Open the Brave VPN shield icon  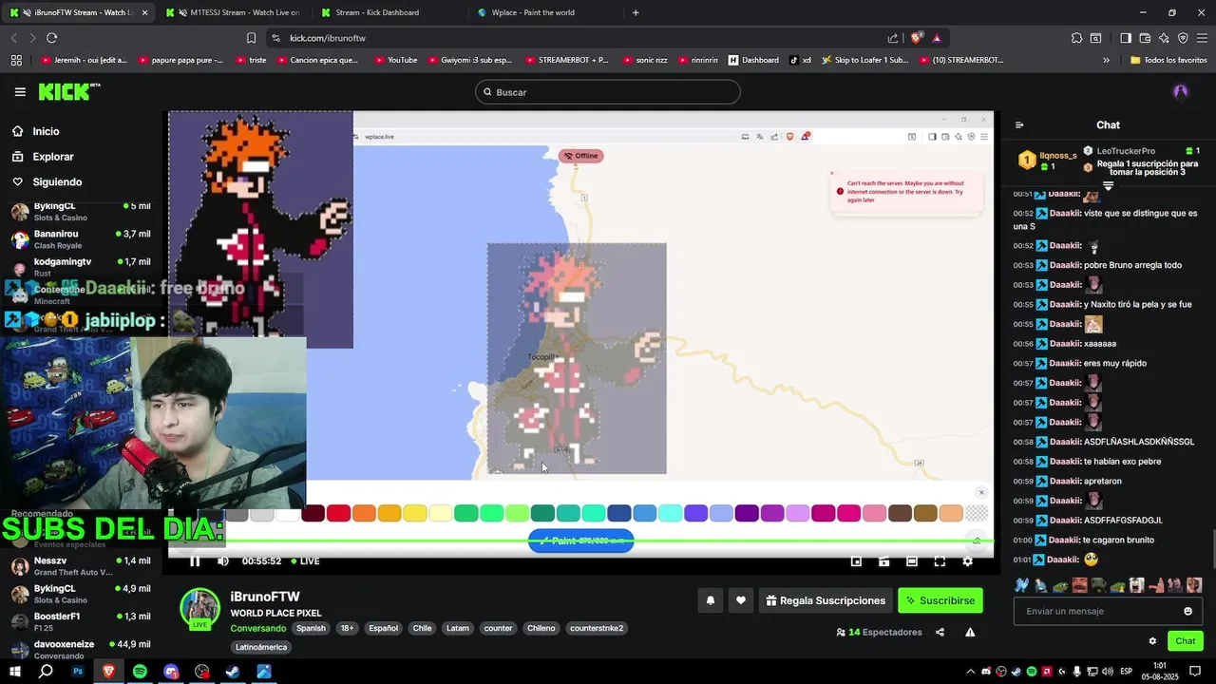click(1183, 38)
